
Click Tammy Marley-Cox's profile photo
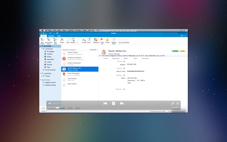point(104,52)
